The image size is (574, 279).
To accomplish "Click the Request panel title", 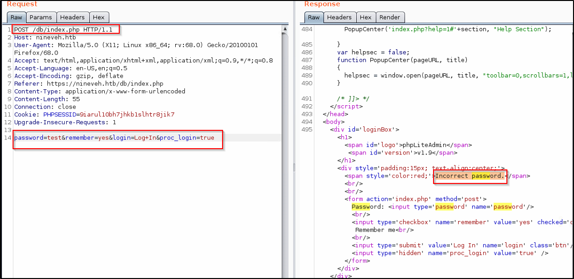I will pos(22,4).
